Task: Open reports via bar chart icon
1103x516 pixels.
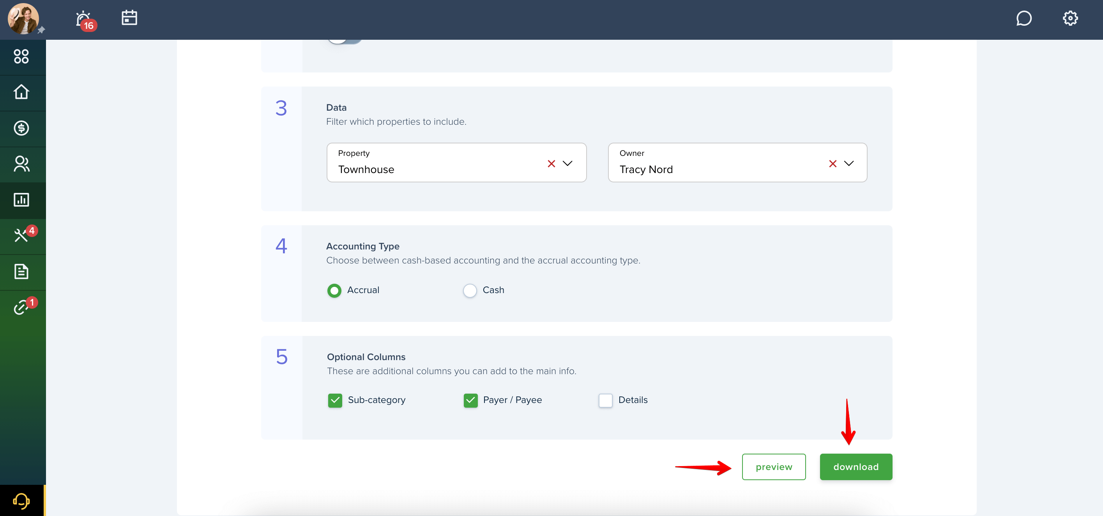Action: point(21,200)
